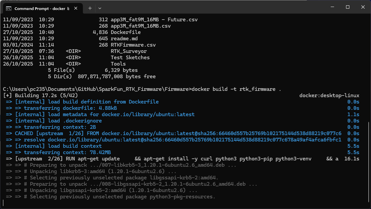Click the blinking cursor at the prompt
Image resolution: width=371 pixels, height=209 pixels.
pos(4,202)
